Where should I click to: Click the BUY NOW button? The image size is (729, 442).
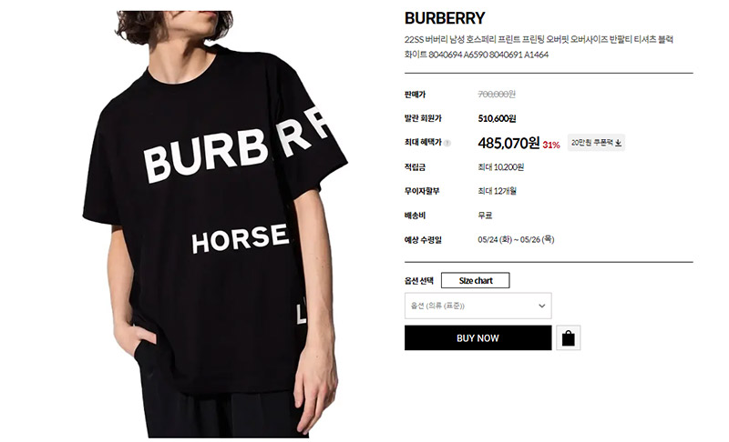(477, 337)
